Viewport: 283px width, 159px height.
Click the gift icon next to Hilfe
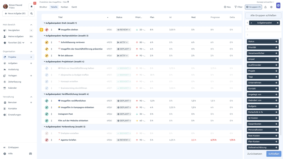(x=31, y=154)
